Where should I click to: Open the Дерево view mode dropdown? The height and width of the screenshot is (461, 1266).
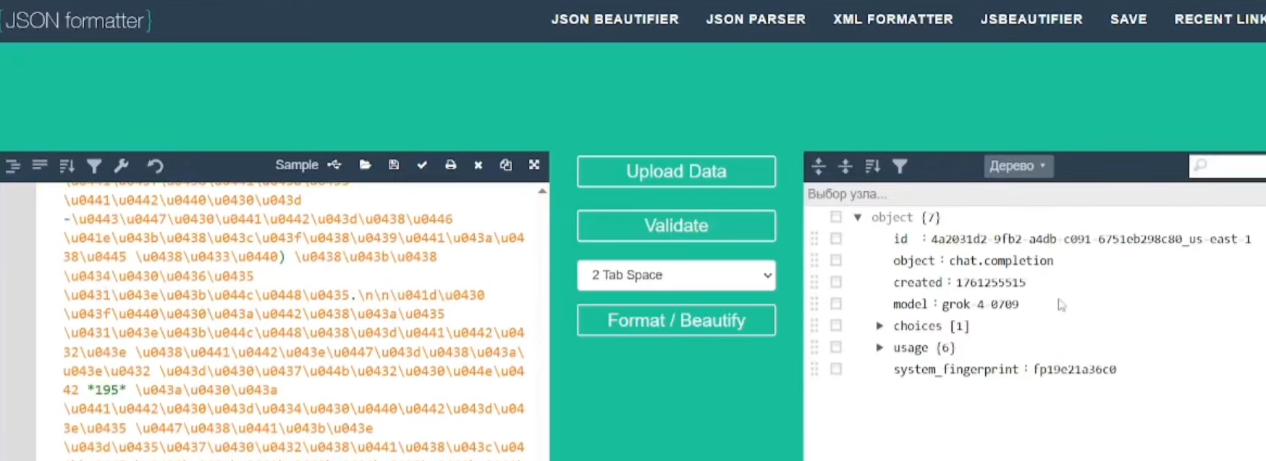pos(1018,166)
